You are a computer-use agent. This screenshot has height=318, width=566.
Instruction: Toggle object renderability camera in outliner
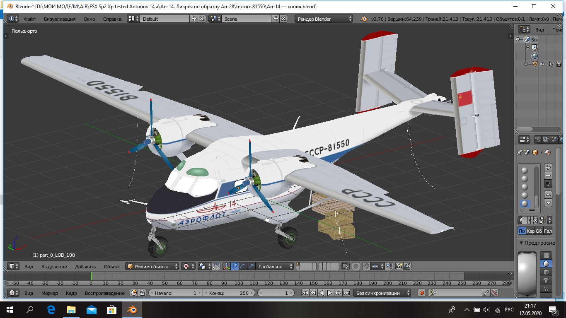pyautogui.click(x=559, y=64)
